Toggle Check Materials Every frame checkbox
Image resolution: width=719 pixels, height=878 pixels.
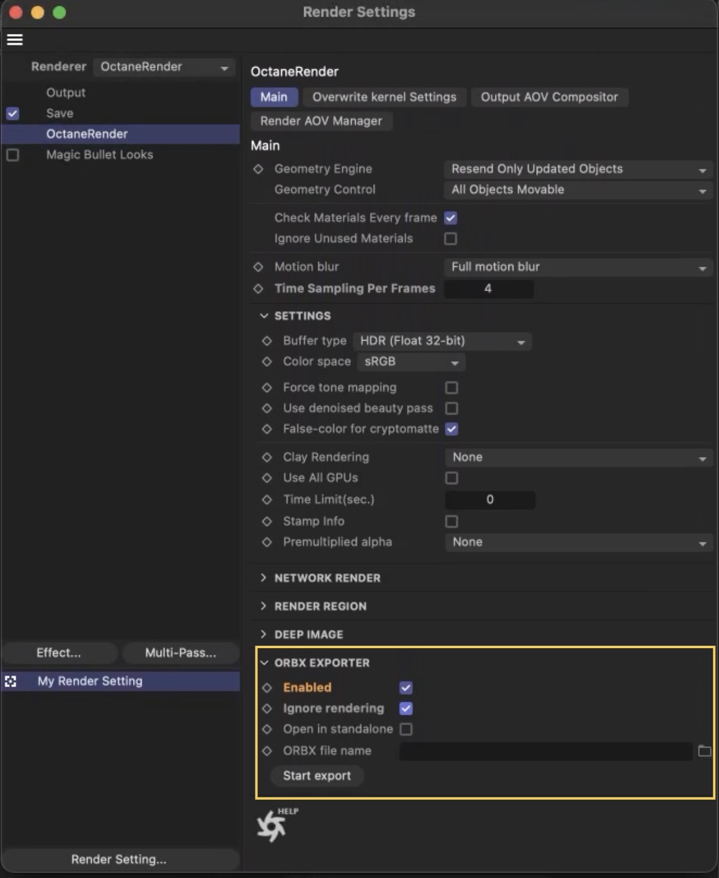(x=451, y=218)
